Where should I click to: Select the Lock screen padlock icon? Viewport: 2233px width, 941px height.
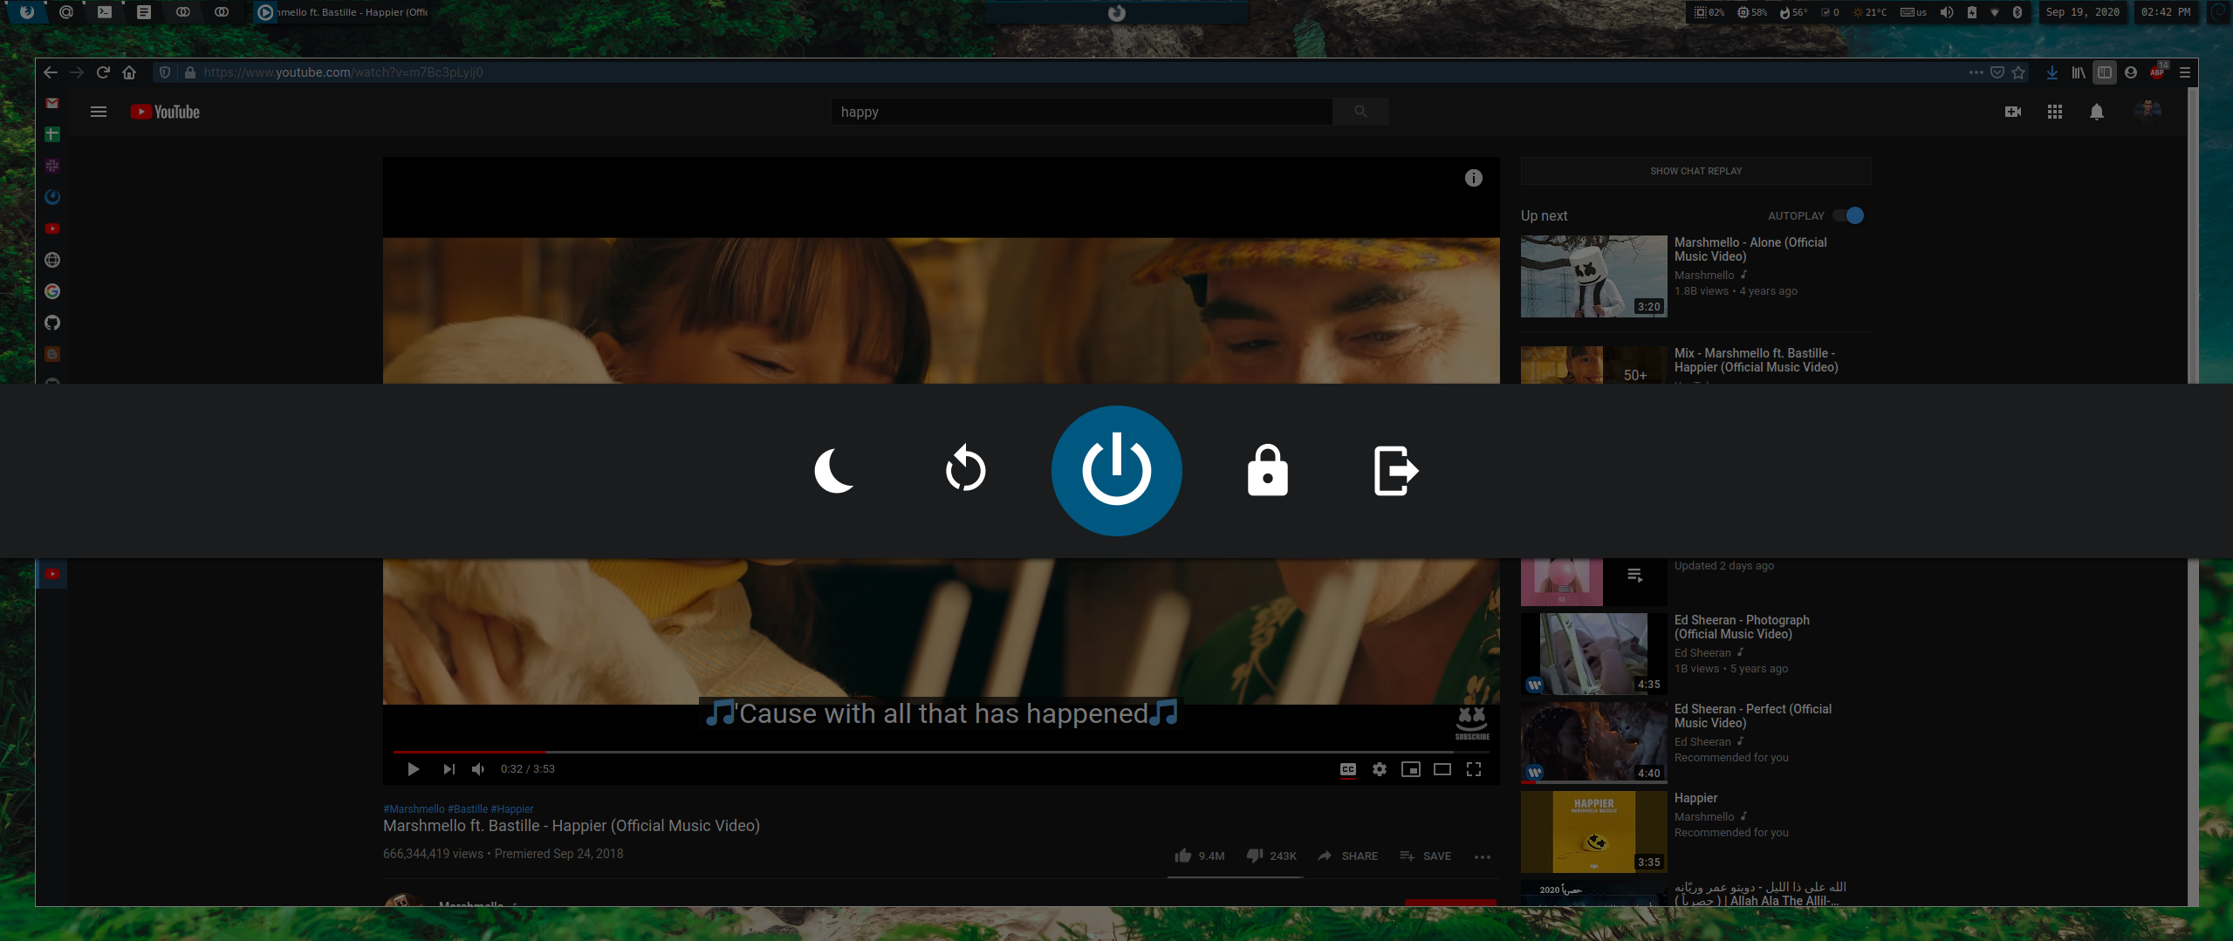coord(1267,470)
